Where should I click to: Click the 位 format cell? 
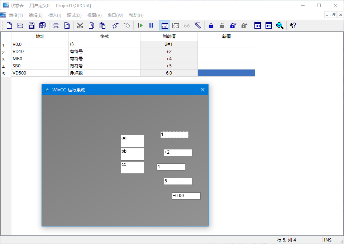(104, 44)
